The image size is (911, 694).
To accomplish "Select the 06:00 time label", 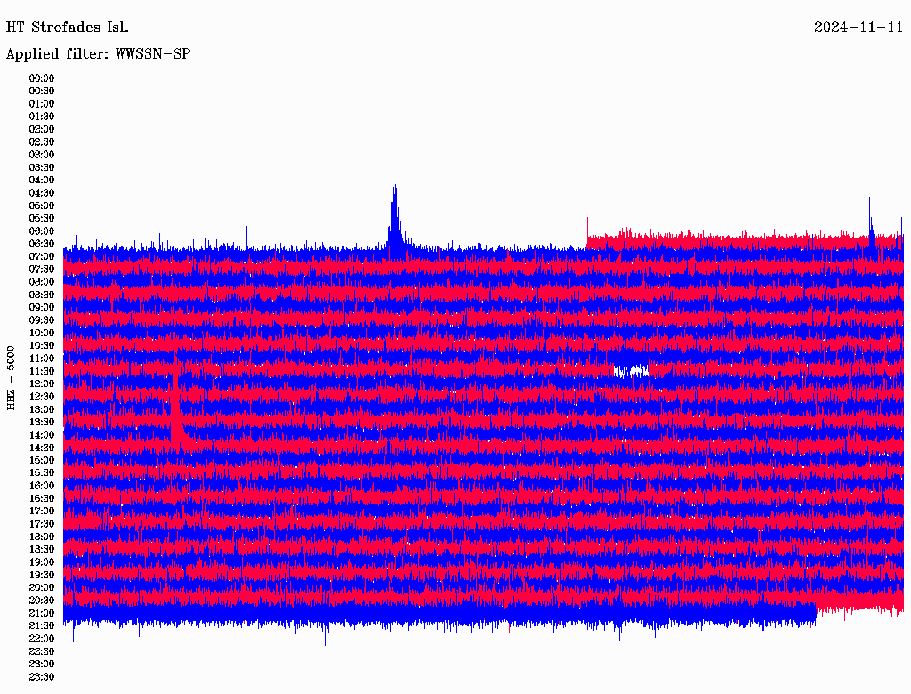I will click(42, 230).
